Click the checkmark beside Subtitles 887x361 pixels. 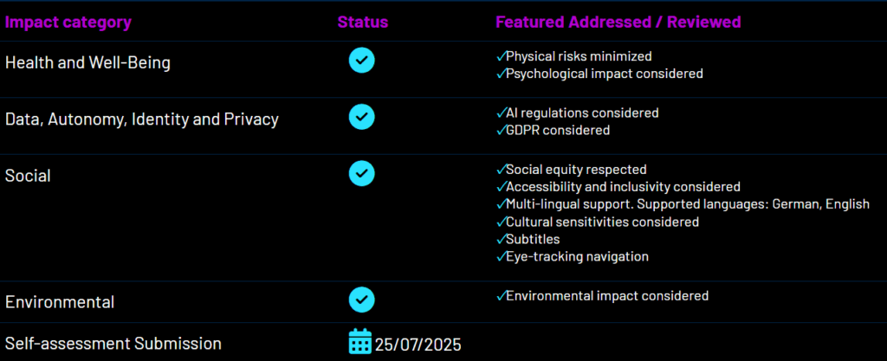[501, 240]
